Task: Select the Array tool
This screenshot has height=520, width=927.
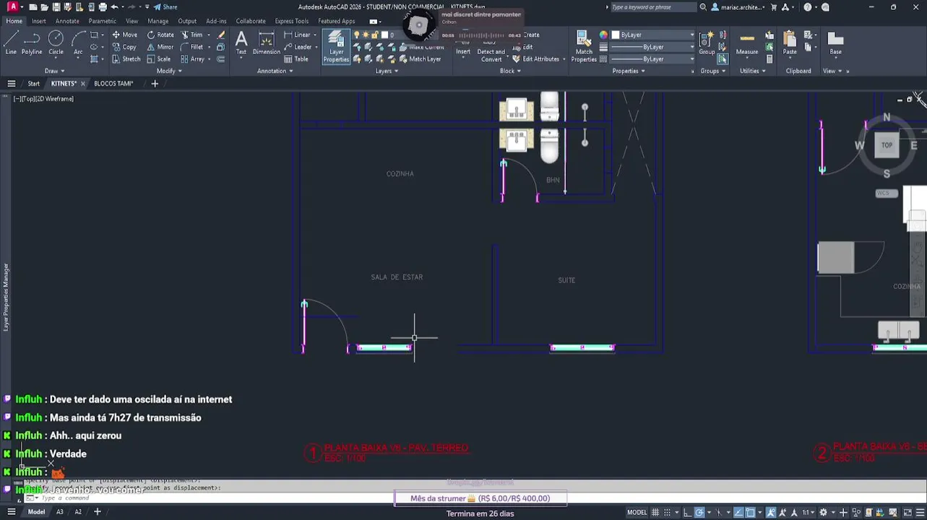Action: [193, 59]
